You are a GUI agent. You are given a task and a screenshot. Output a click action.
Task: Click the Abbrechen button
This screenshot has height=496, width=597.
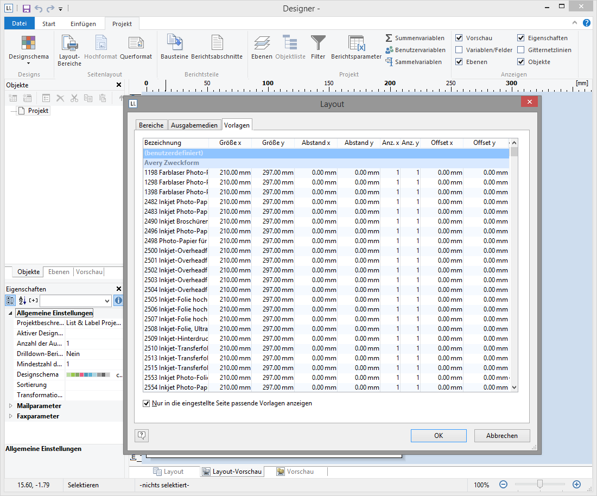[x=501, y=436]
